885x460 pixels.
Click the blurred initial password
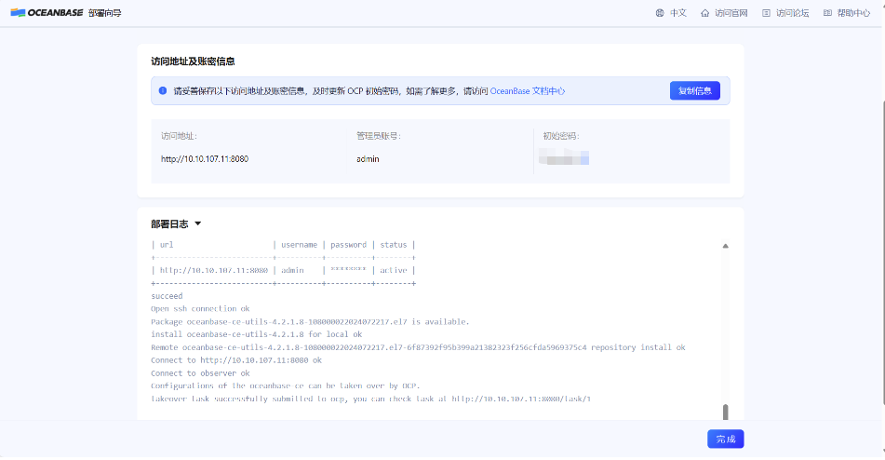pos(564,156)
